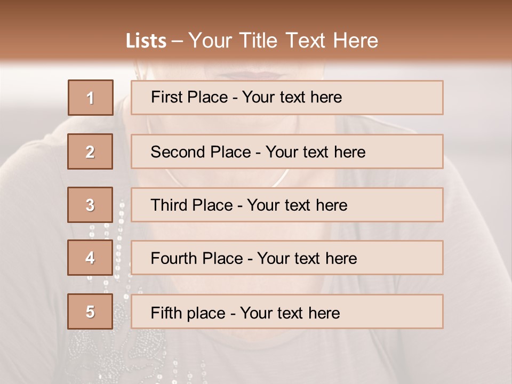This screenshot has width=512, height=384.
Task: Select the Fourth Place text bar
Action: [x=287, y=258]
